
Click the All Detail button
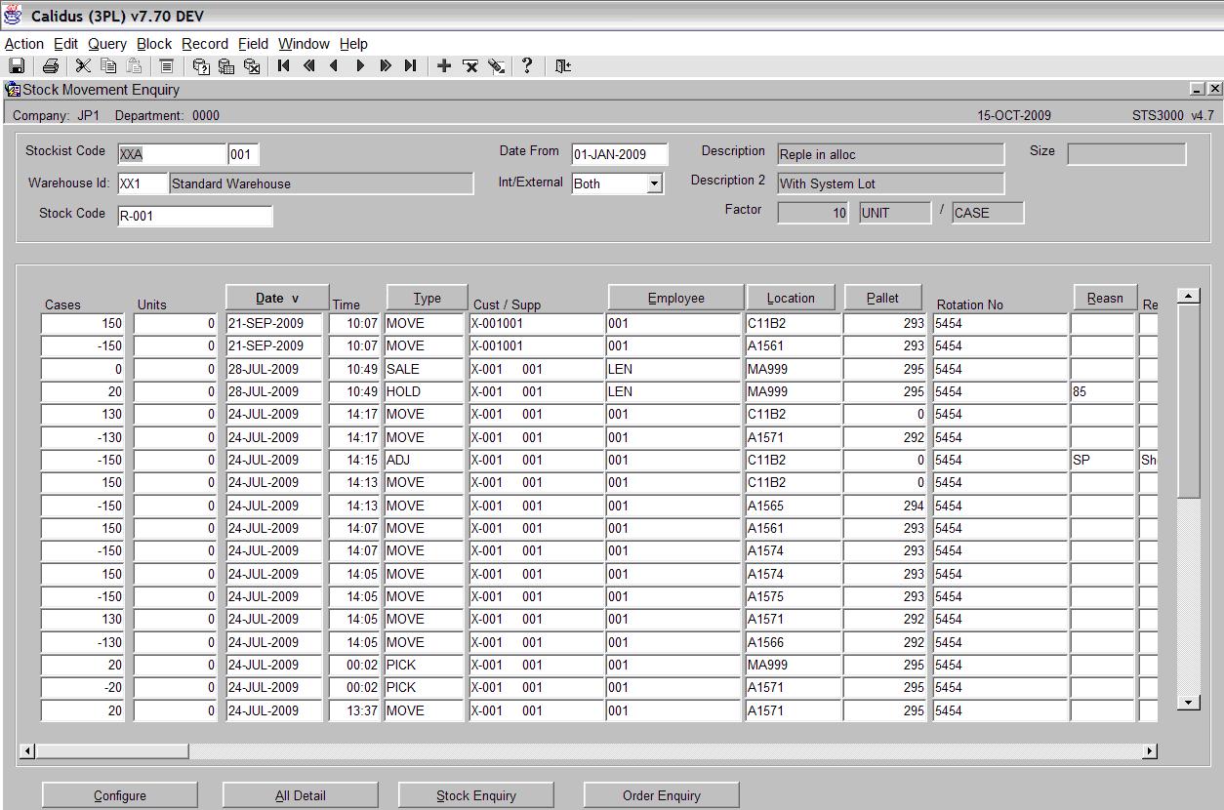coord(301,795)
